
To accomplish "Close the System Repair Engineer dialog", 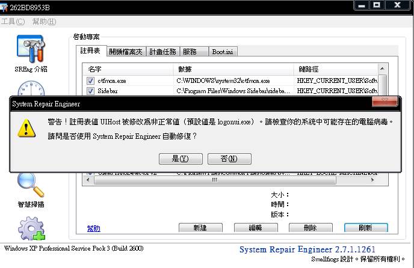I will click(385, 102).
